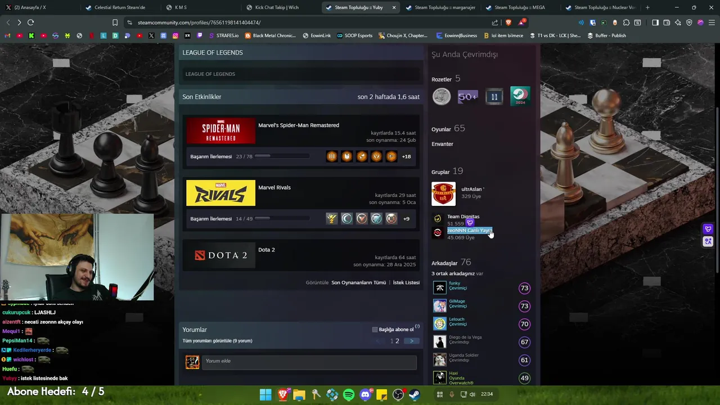Bookmark this page using the bookmark icon

[115, 22]
